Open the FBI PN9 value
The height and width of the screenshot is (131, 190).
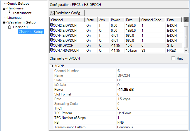pyautogui.click(x=152, y=122)
